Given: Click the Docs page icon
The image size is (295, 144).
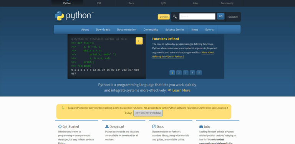Looking at the screenshot, I should (x=154, y=126).
